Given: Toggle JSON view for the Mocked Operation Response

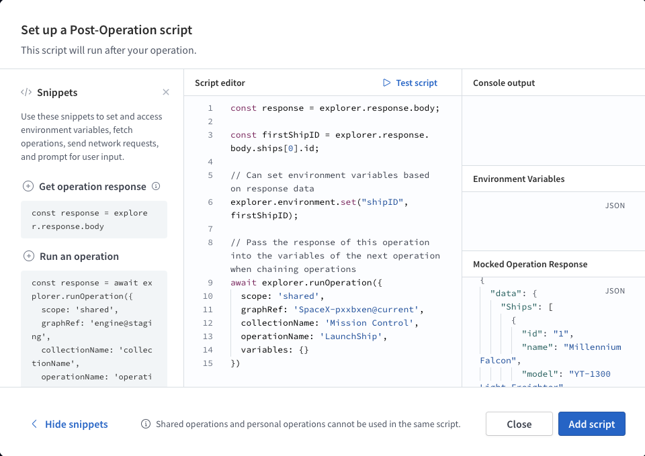Looking at the screenshot, I should tap(614, 291).
